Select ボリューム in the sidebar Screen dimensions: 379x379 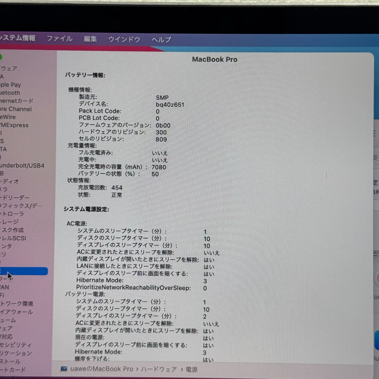8,320
